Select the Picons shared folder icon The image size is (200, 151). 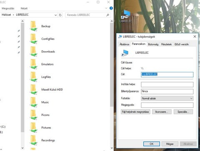[x=33, y=115]
